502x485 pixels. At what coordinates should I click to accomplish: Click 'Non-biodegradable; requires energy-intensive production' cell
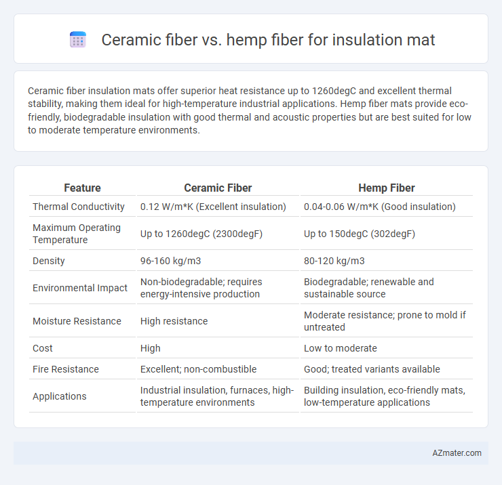[x=201, y=288]
